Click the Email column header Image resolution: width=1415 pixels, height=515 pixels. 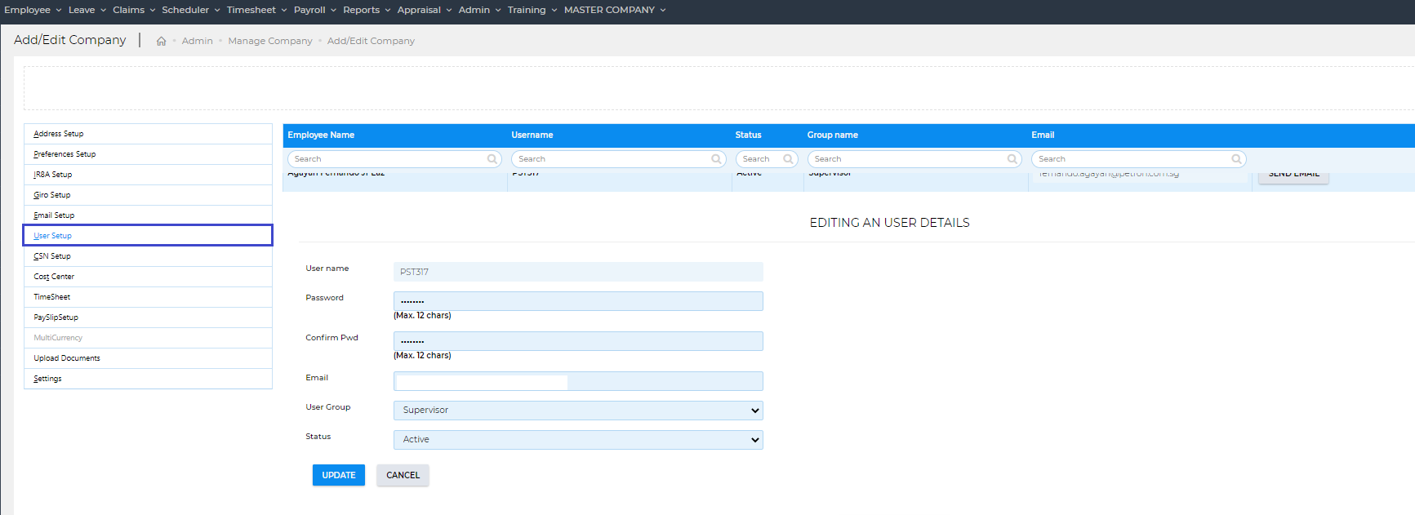1043,135
